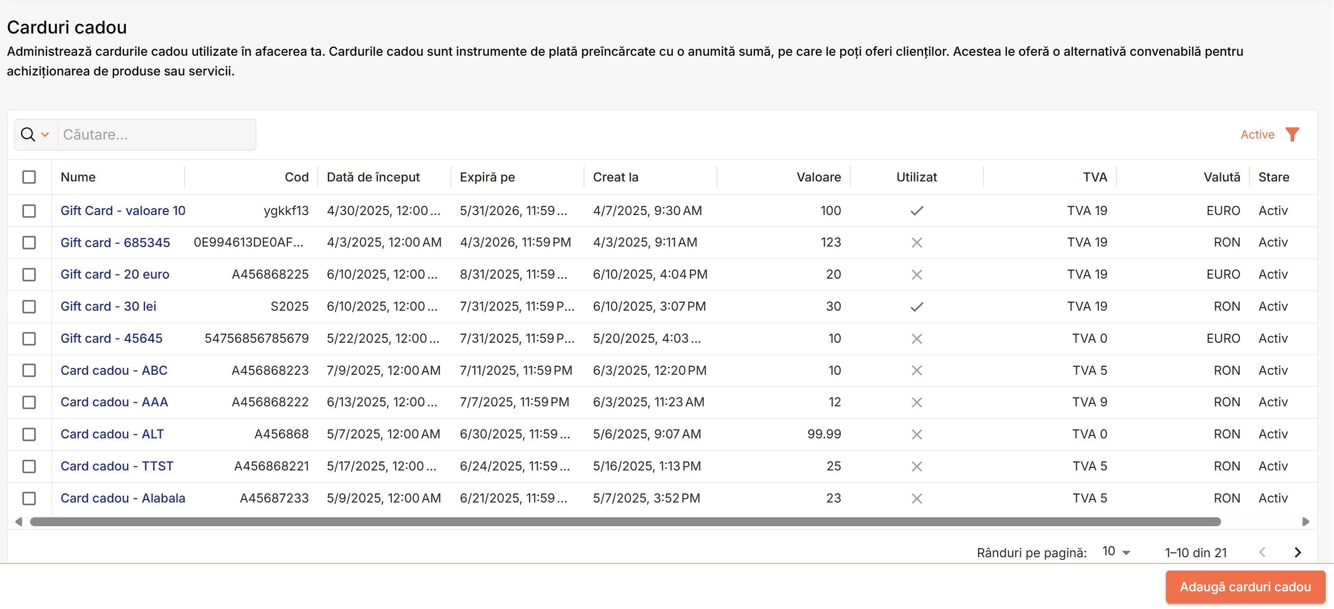Sort by the Valoare column header
Image resolution: width=1334 pixels, height=609 pixels.
point(818,177)
